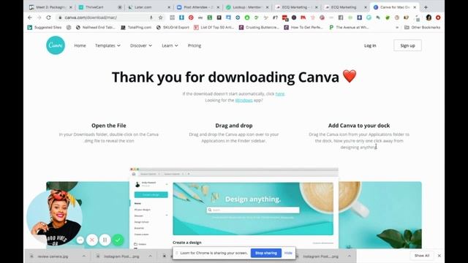This screenshot has width=468, height=263.
Task: Expand options for last Instagram Post png
Action: [x=350, y=256]
